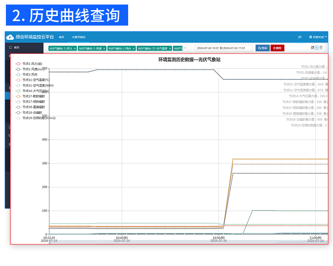This screenshot has height=266, width=333.
Task: Click the date range input field
Action: (x=223, y=48)
